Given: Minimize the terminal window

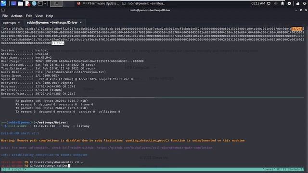Looking at the screenshot, I should 296,10.
